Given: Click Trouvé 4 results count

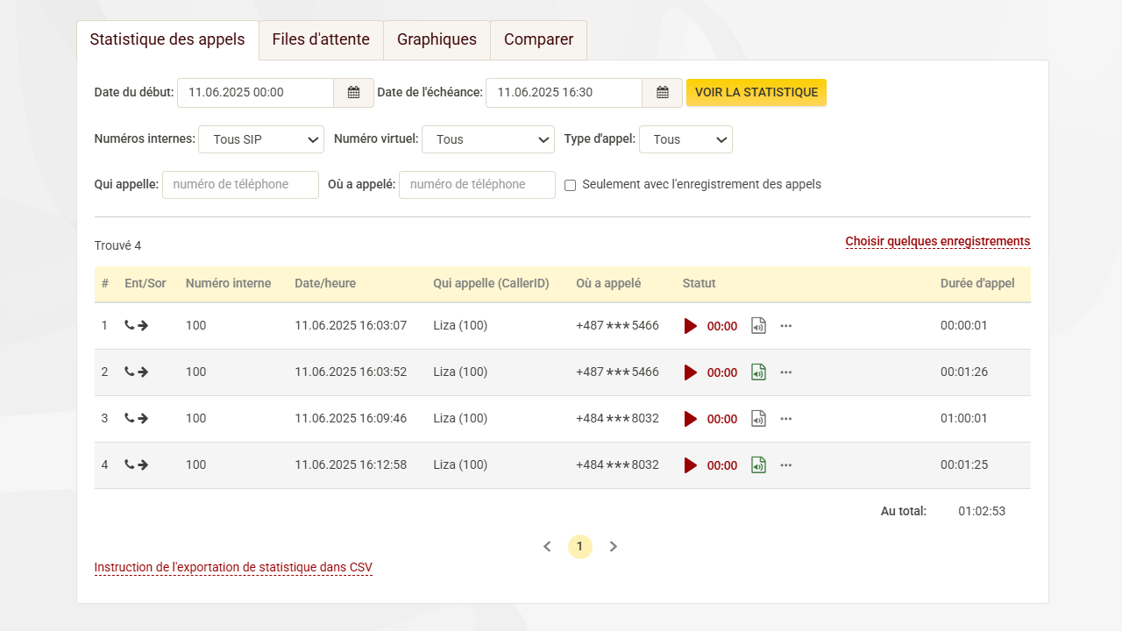Looking at the screenshot, I should 117,245.
